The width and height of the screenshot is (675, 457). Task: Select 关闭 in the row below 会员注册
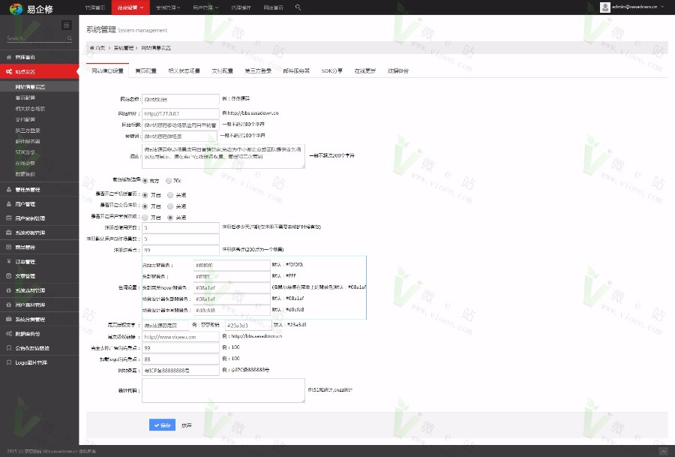tap(170, 218)
